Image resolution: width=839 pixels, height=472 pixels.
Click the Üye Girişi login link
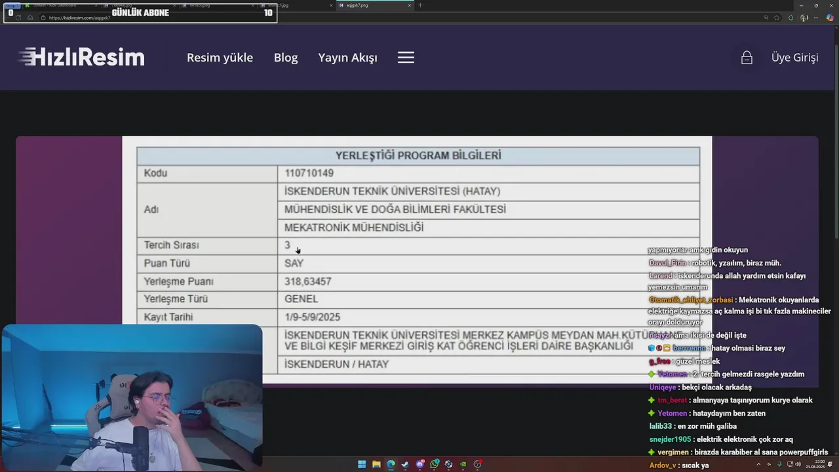(x=794, y=58)
